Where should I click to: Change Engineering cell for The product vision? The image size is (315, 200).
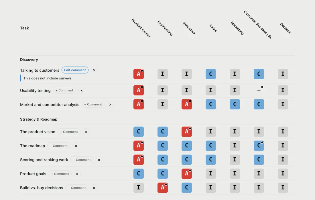pyautogui.click(x=163, y=132)
